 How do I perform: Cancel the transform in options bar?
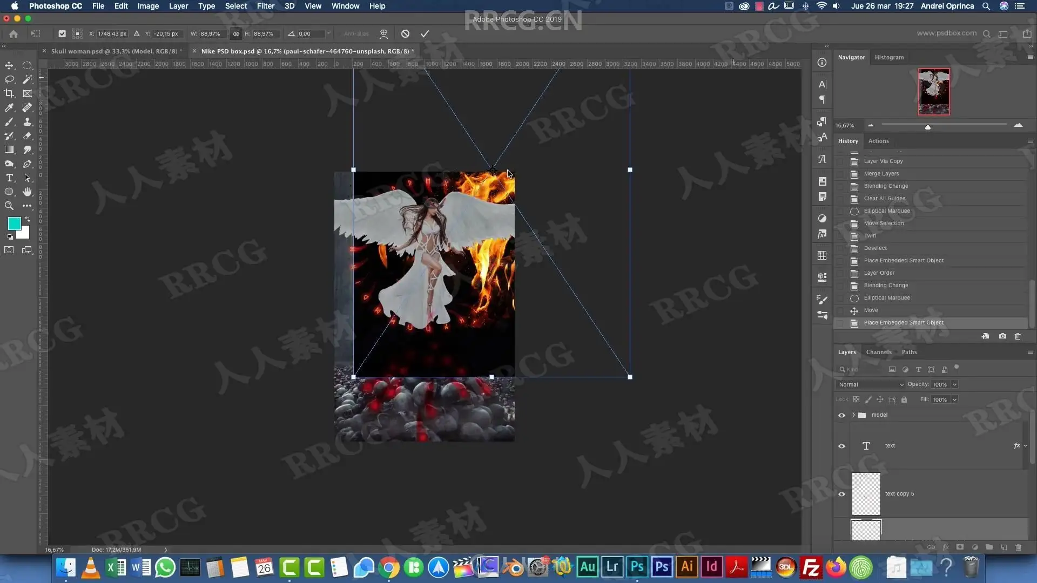click(x=405, y=33)
